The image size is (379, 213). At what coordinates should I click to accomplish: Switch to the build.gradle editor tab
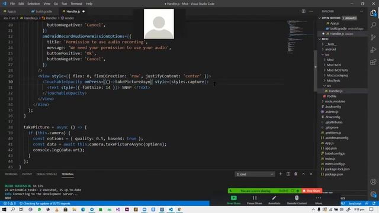coord(43,11)
